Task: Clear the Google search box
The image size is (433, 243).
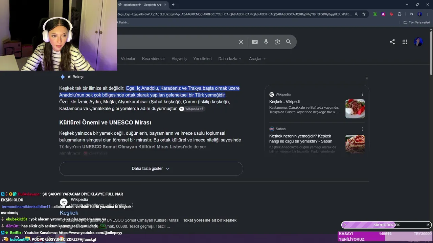Action: (241, 42)
